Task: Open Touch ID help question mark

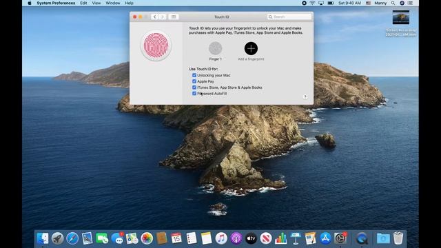Action: pyautogui.click(x=305, y=96)
